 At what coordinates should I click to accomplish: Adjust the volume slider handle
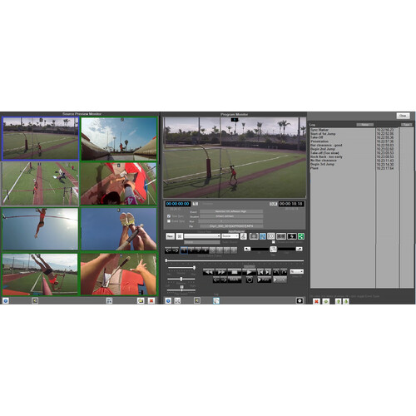click(194, 268)
